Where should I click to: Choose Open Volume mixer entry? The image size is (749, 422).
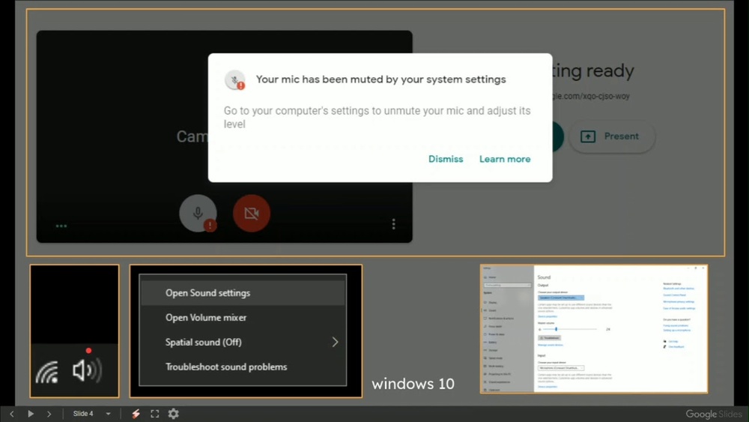[x=243, y=317]
